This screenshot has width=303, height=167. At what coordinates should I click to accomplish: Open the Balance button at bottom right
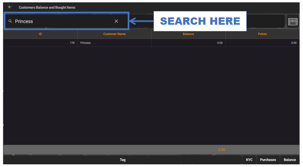(x=290, y=160)
